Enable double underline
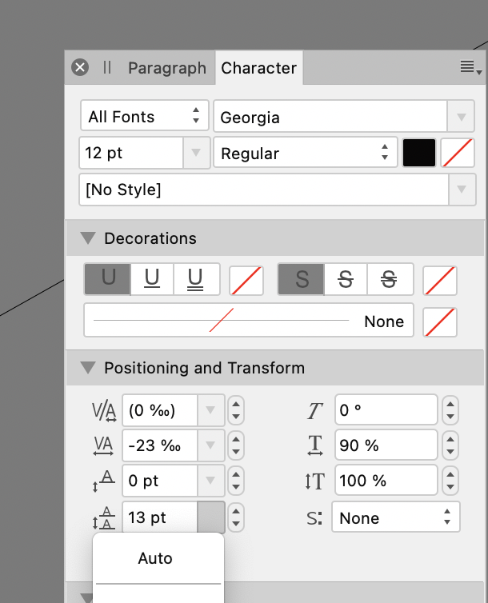Image resolution: width=488 pixels, height=603 pixels. point(197,279)
